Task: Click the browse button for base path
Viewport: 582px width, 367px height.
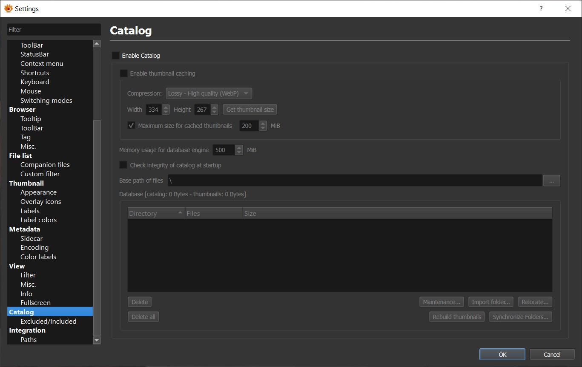Action: [x=551, y=181]
